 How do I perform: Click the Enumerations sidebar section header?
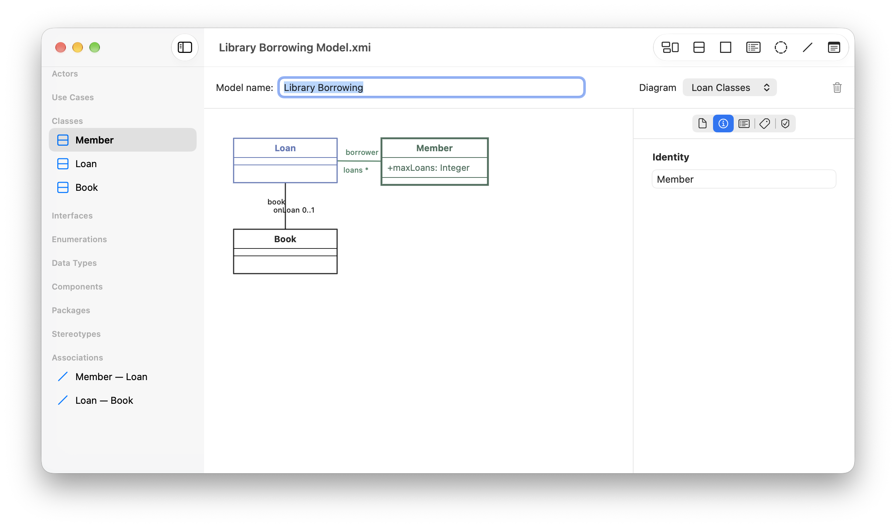click(x=79, y=240)
